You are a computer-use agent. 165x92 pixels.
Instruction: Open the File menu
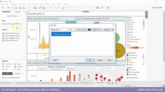(2, 4)
